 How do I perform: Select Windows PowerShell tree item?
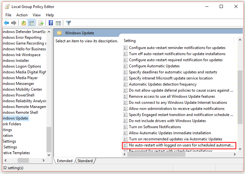[18, 95]
